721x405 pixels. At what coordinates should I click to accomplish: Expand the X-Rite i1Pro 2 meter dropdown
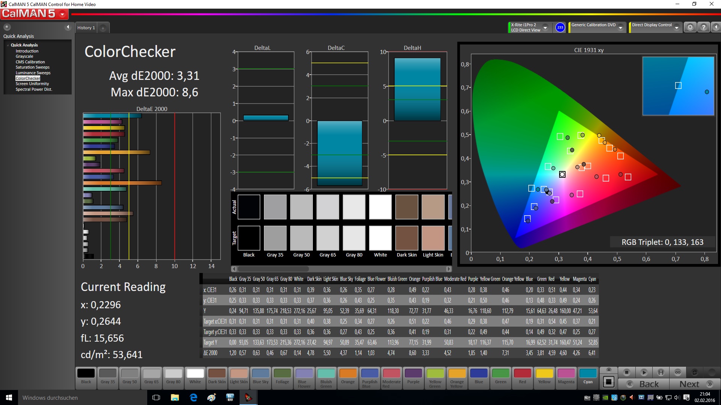(x=545, y=27)
